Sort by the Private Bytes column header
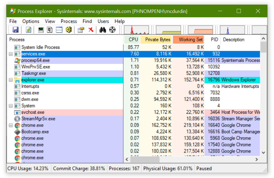This screenshot has width=274, height=178. [156, 40]
